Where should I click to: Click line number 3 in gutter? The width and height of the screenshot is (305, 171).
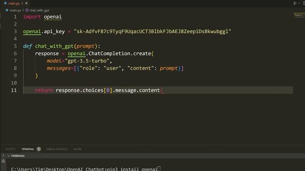point(15,32)
